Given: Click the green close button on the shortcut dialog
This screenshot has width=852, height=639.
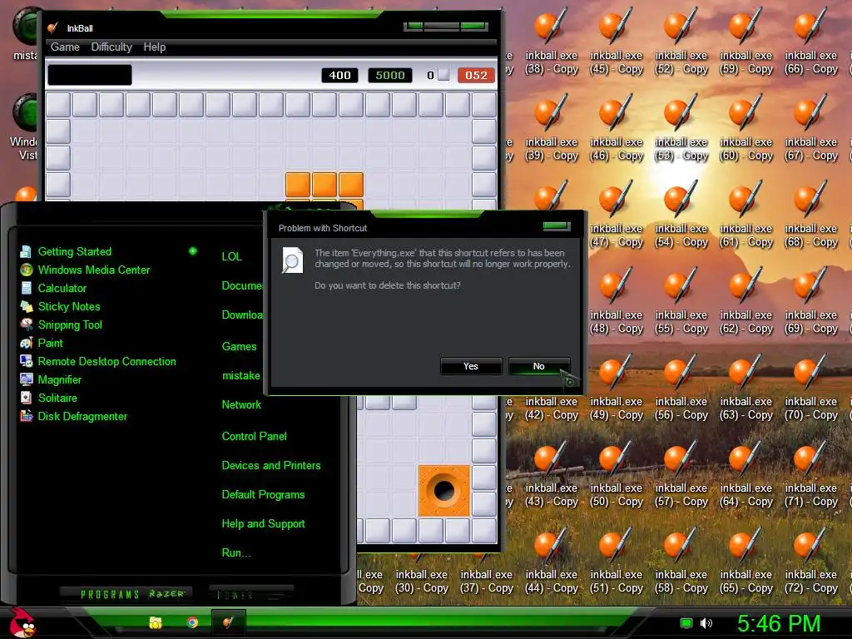Looking at the screenshot, I should [x=557, y=226].
